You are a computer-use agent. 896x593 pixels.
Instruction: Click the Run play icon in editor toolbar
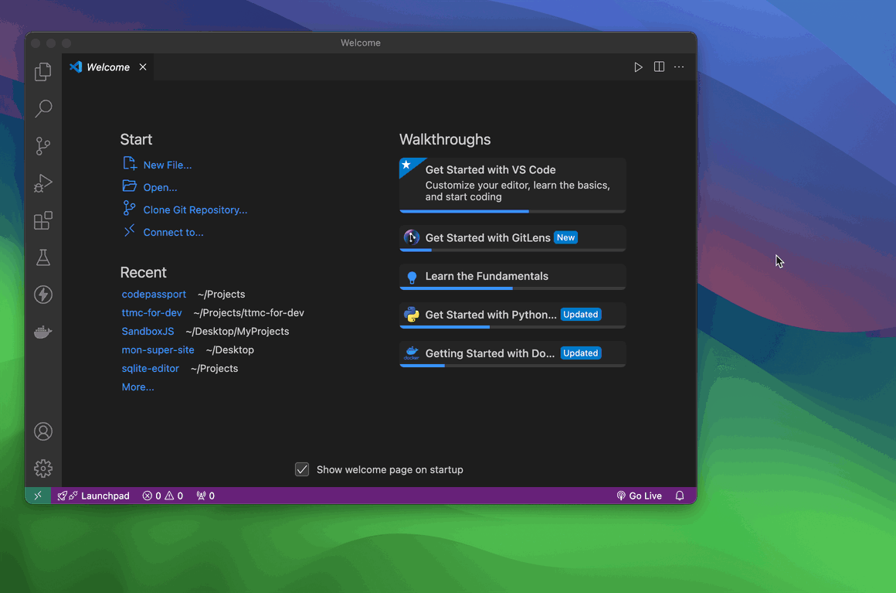click(x=638, y=67)
